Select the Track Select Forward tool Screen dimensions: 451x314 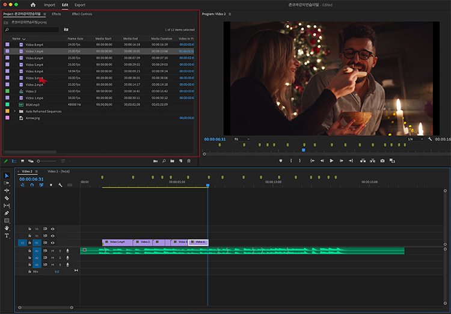click(7, 183)
